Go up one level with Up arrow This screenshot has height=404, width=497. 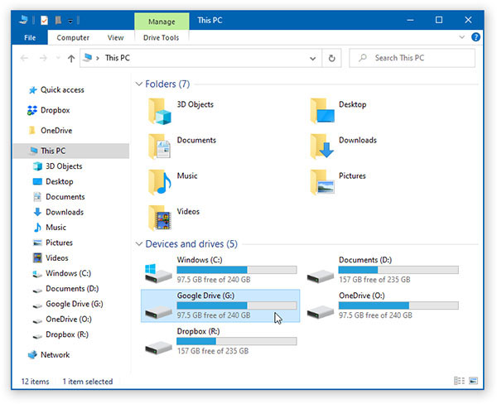coord(71,58)
